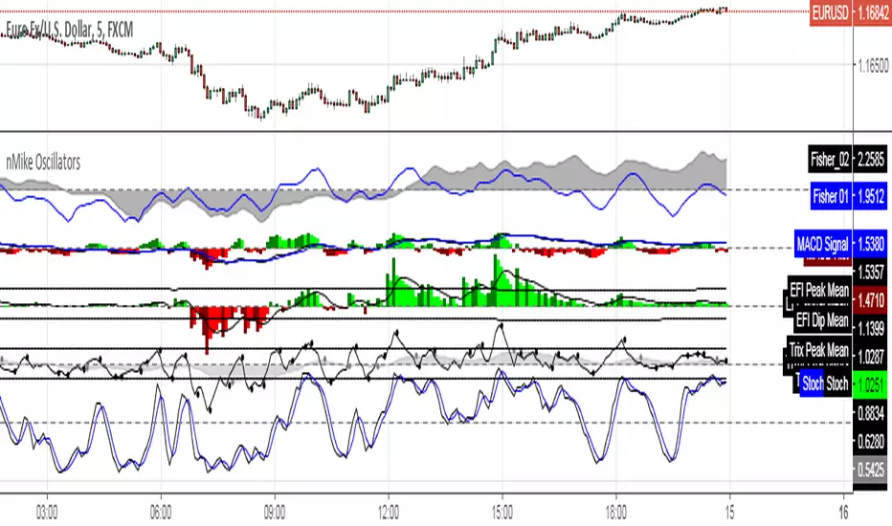Screen dimensions: 892x526
Task: Select the nMike Oscillators indicator title
Action: (43, 163)
